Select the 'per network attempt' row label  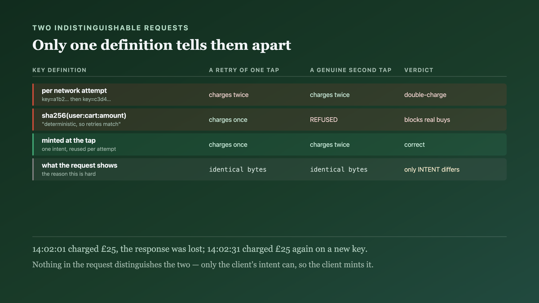click(74, 91)
